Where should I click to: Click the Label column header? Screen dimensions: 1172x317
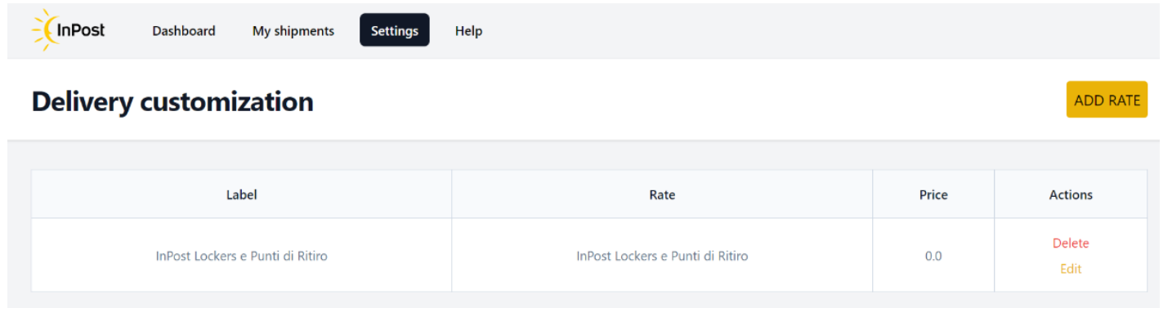(x=241, y=194)
